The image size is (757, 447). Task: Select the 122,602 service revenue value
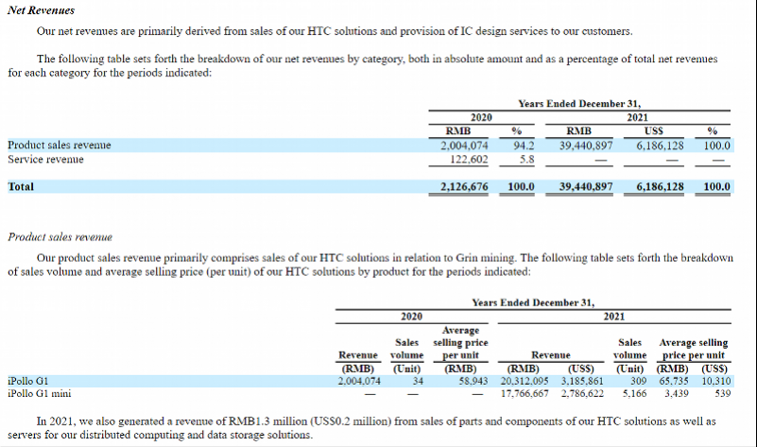[x=469, y=160]
